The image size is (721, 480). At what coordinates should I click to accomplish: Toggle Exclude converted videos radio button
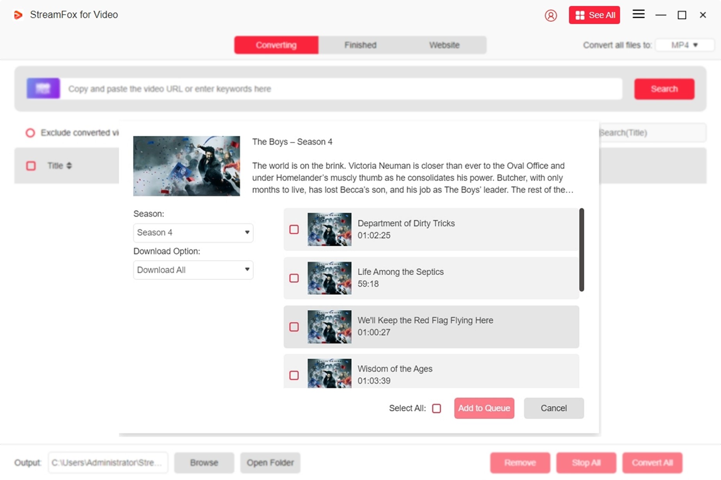pos(30,133)
